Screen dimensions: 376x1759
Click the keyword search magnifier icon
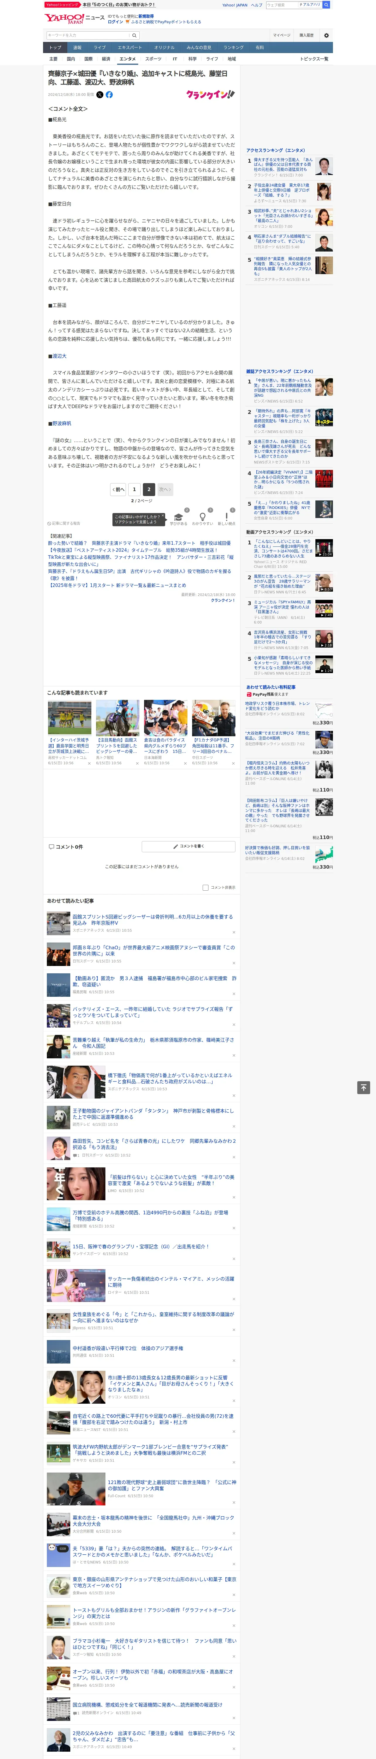(x=134, y=35)
